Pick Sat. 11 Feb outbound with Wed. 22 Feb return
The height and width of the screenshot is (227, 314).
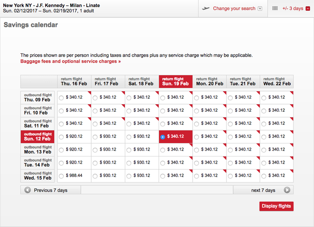tap(264, 124)
